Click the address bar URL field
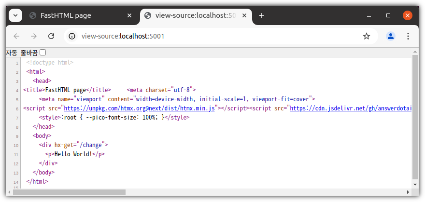 pyautogui.click(x=220, y=36)
